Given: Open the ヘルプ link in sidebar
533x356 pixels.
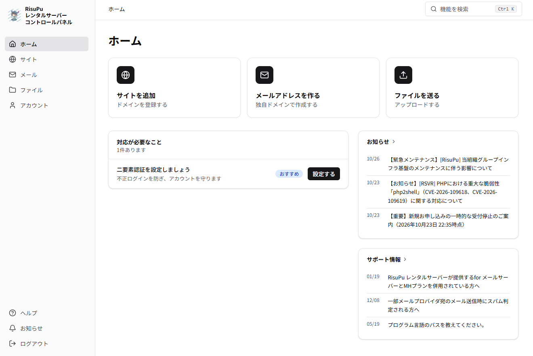Looking at the screenshot, I should 46,313.
